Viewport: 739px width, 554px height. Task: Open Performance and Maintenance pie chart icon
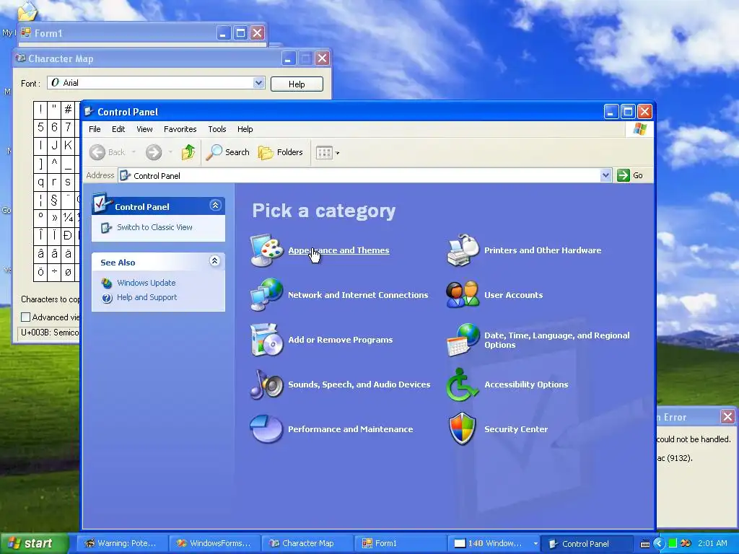[x=267, y=429]
